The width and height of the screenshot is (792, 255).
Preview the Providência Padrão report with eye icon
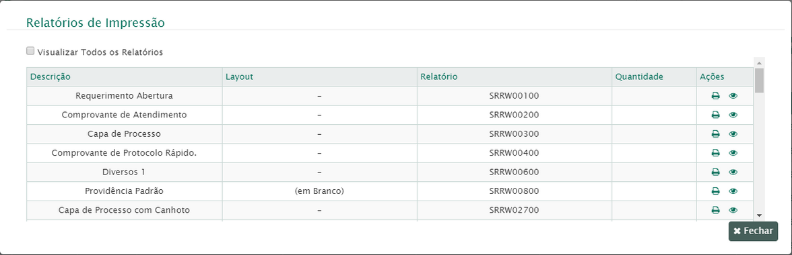(x=733, y=191)
